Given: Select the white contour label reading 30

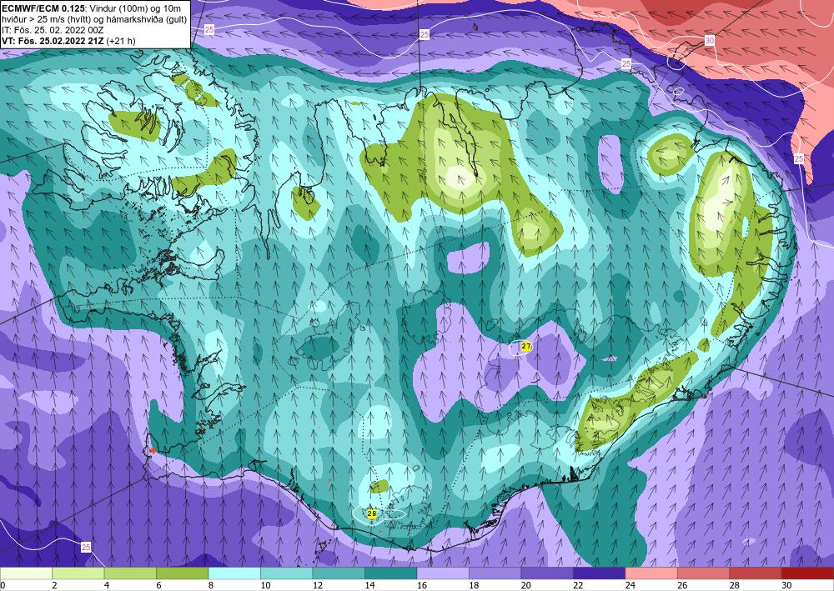Looking at the screenshot, I should tap(710, 40).
